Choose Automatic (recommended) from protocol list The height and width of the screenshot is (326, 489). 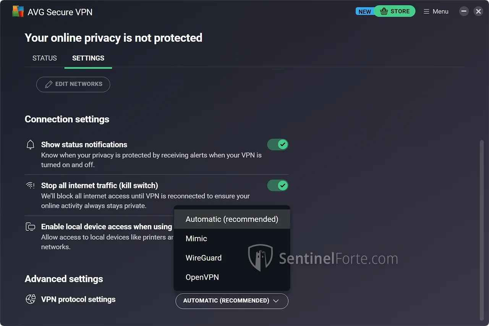[x=232, y=219]
